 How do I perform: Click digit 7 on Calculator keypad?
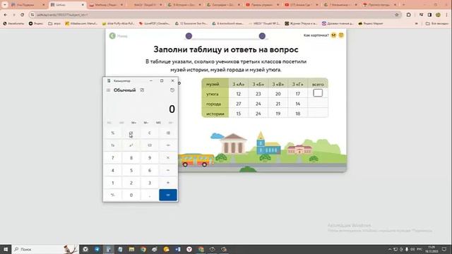click(113, 157)
